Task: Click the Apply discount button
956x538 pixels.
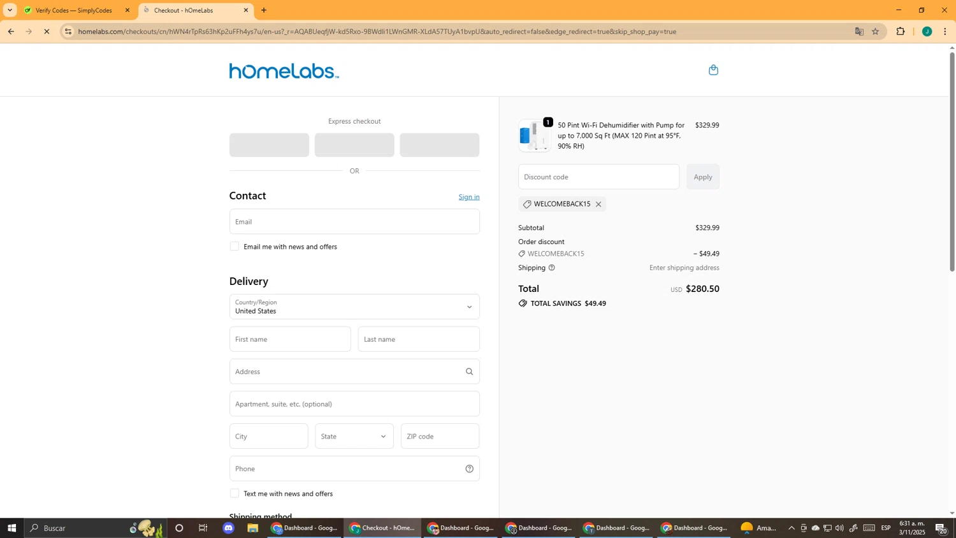Action: point(703,177)
